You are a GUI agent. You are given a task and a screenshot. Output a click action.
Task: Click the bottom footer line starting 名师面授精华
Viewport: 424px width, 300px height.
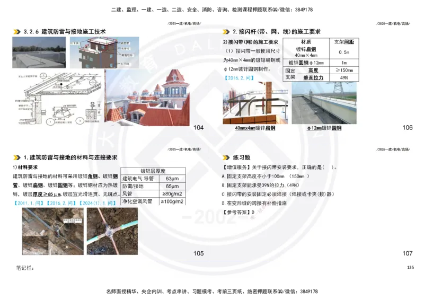click(x=212, y=292)
